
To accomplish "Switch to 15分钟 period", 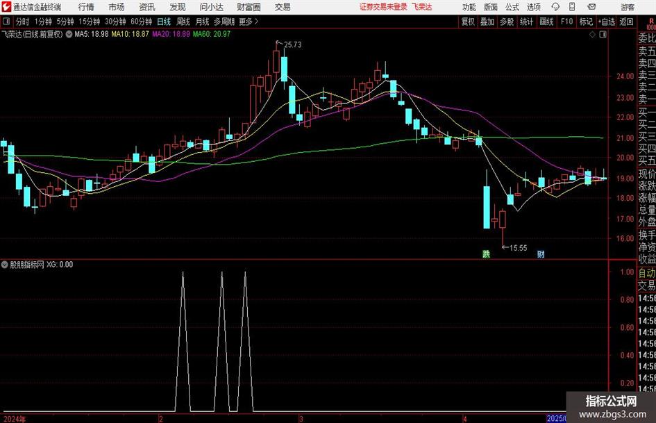I will 89,22.
